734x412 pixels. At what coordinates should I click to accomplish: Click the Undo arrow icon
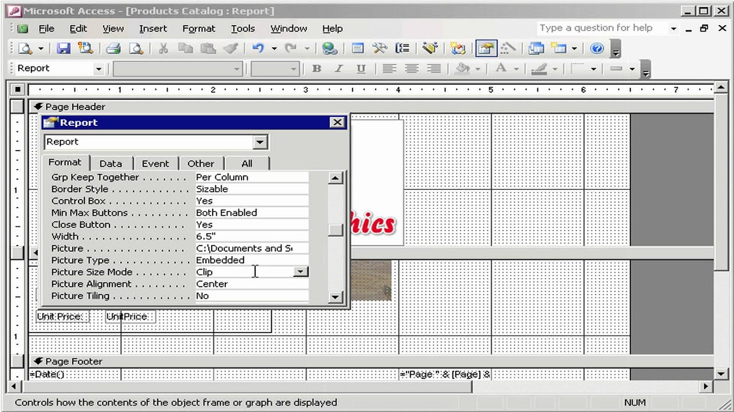258,49
